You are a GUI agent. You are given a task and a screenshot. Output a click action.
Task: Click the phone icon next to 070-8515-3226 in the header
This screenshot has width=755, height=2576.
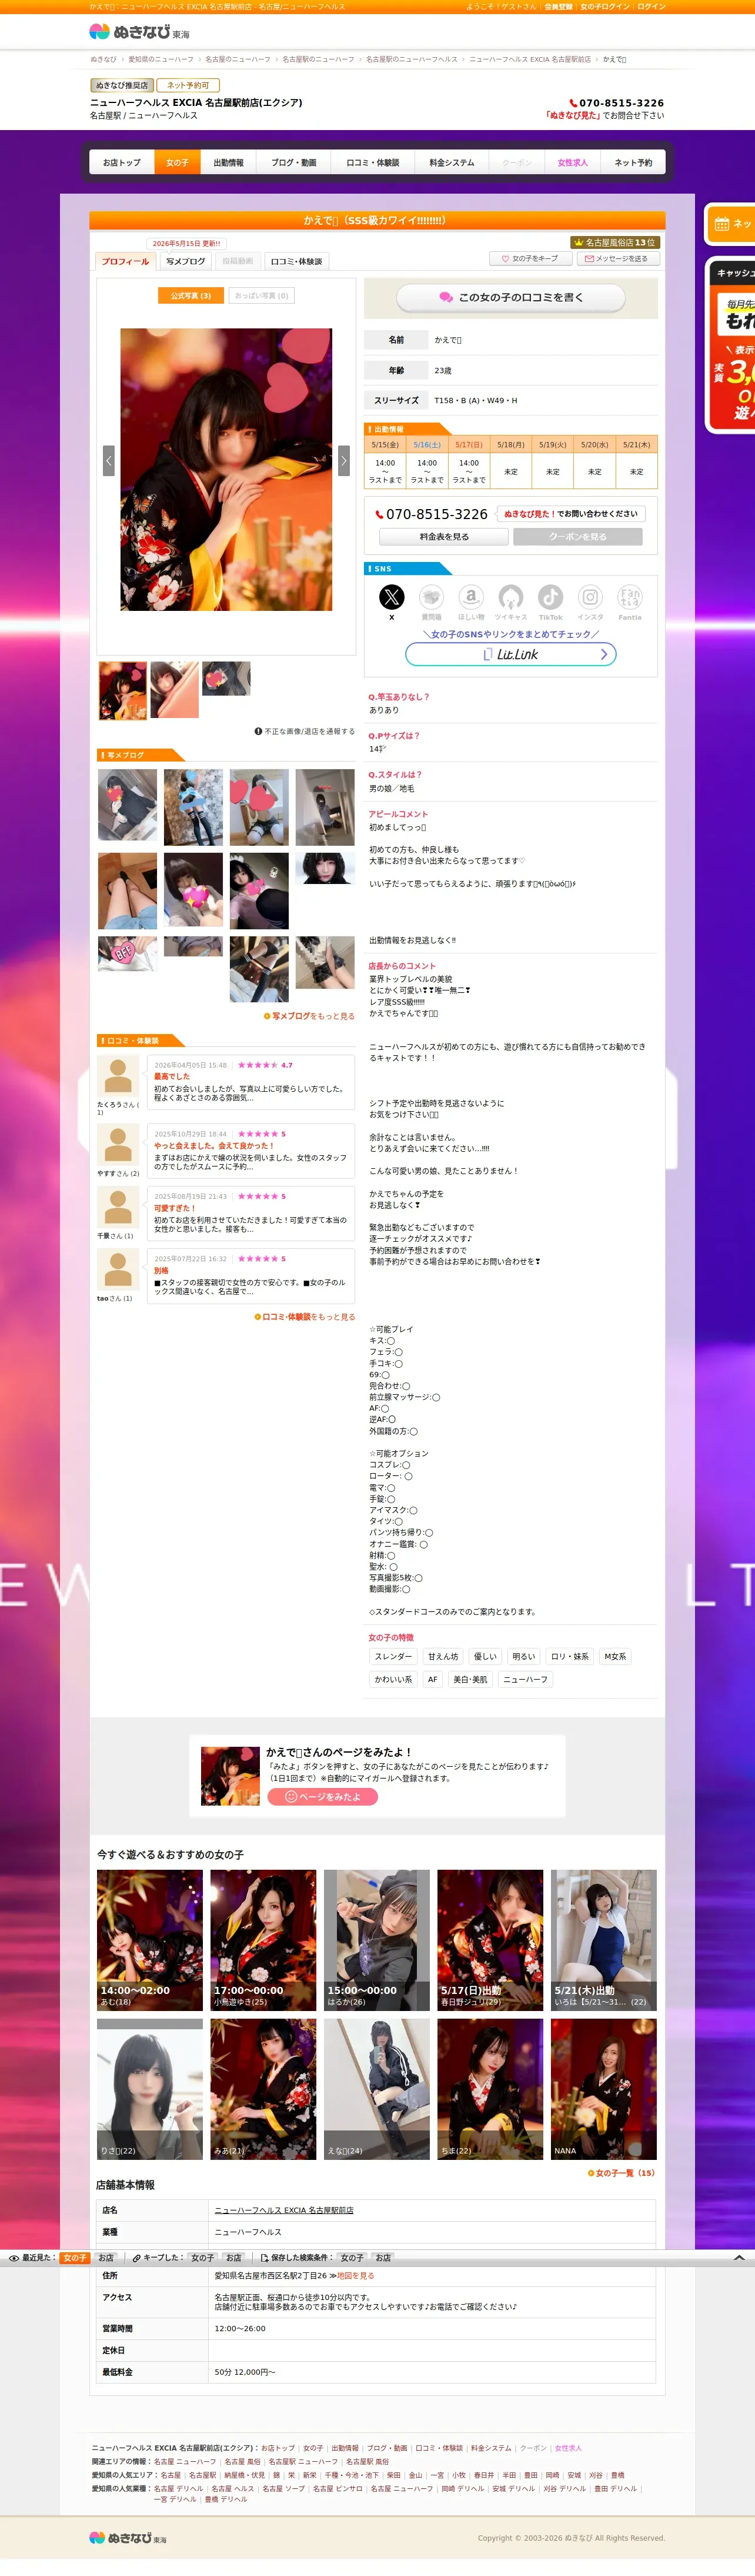(x=573, y=103)
